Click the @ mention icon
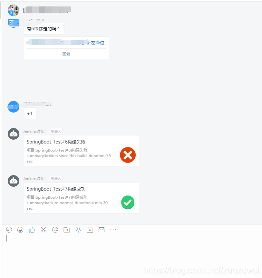 pyautogui.click(x=55, y=230)
